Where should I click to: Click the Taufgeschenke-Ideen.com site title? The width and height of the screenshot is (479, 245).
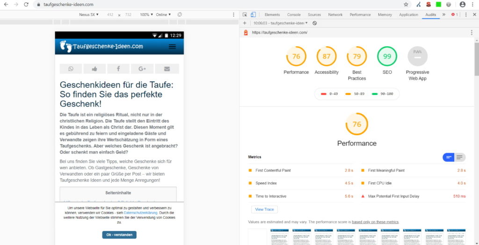(108, 46)
